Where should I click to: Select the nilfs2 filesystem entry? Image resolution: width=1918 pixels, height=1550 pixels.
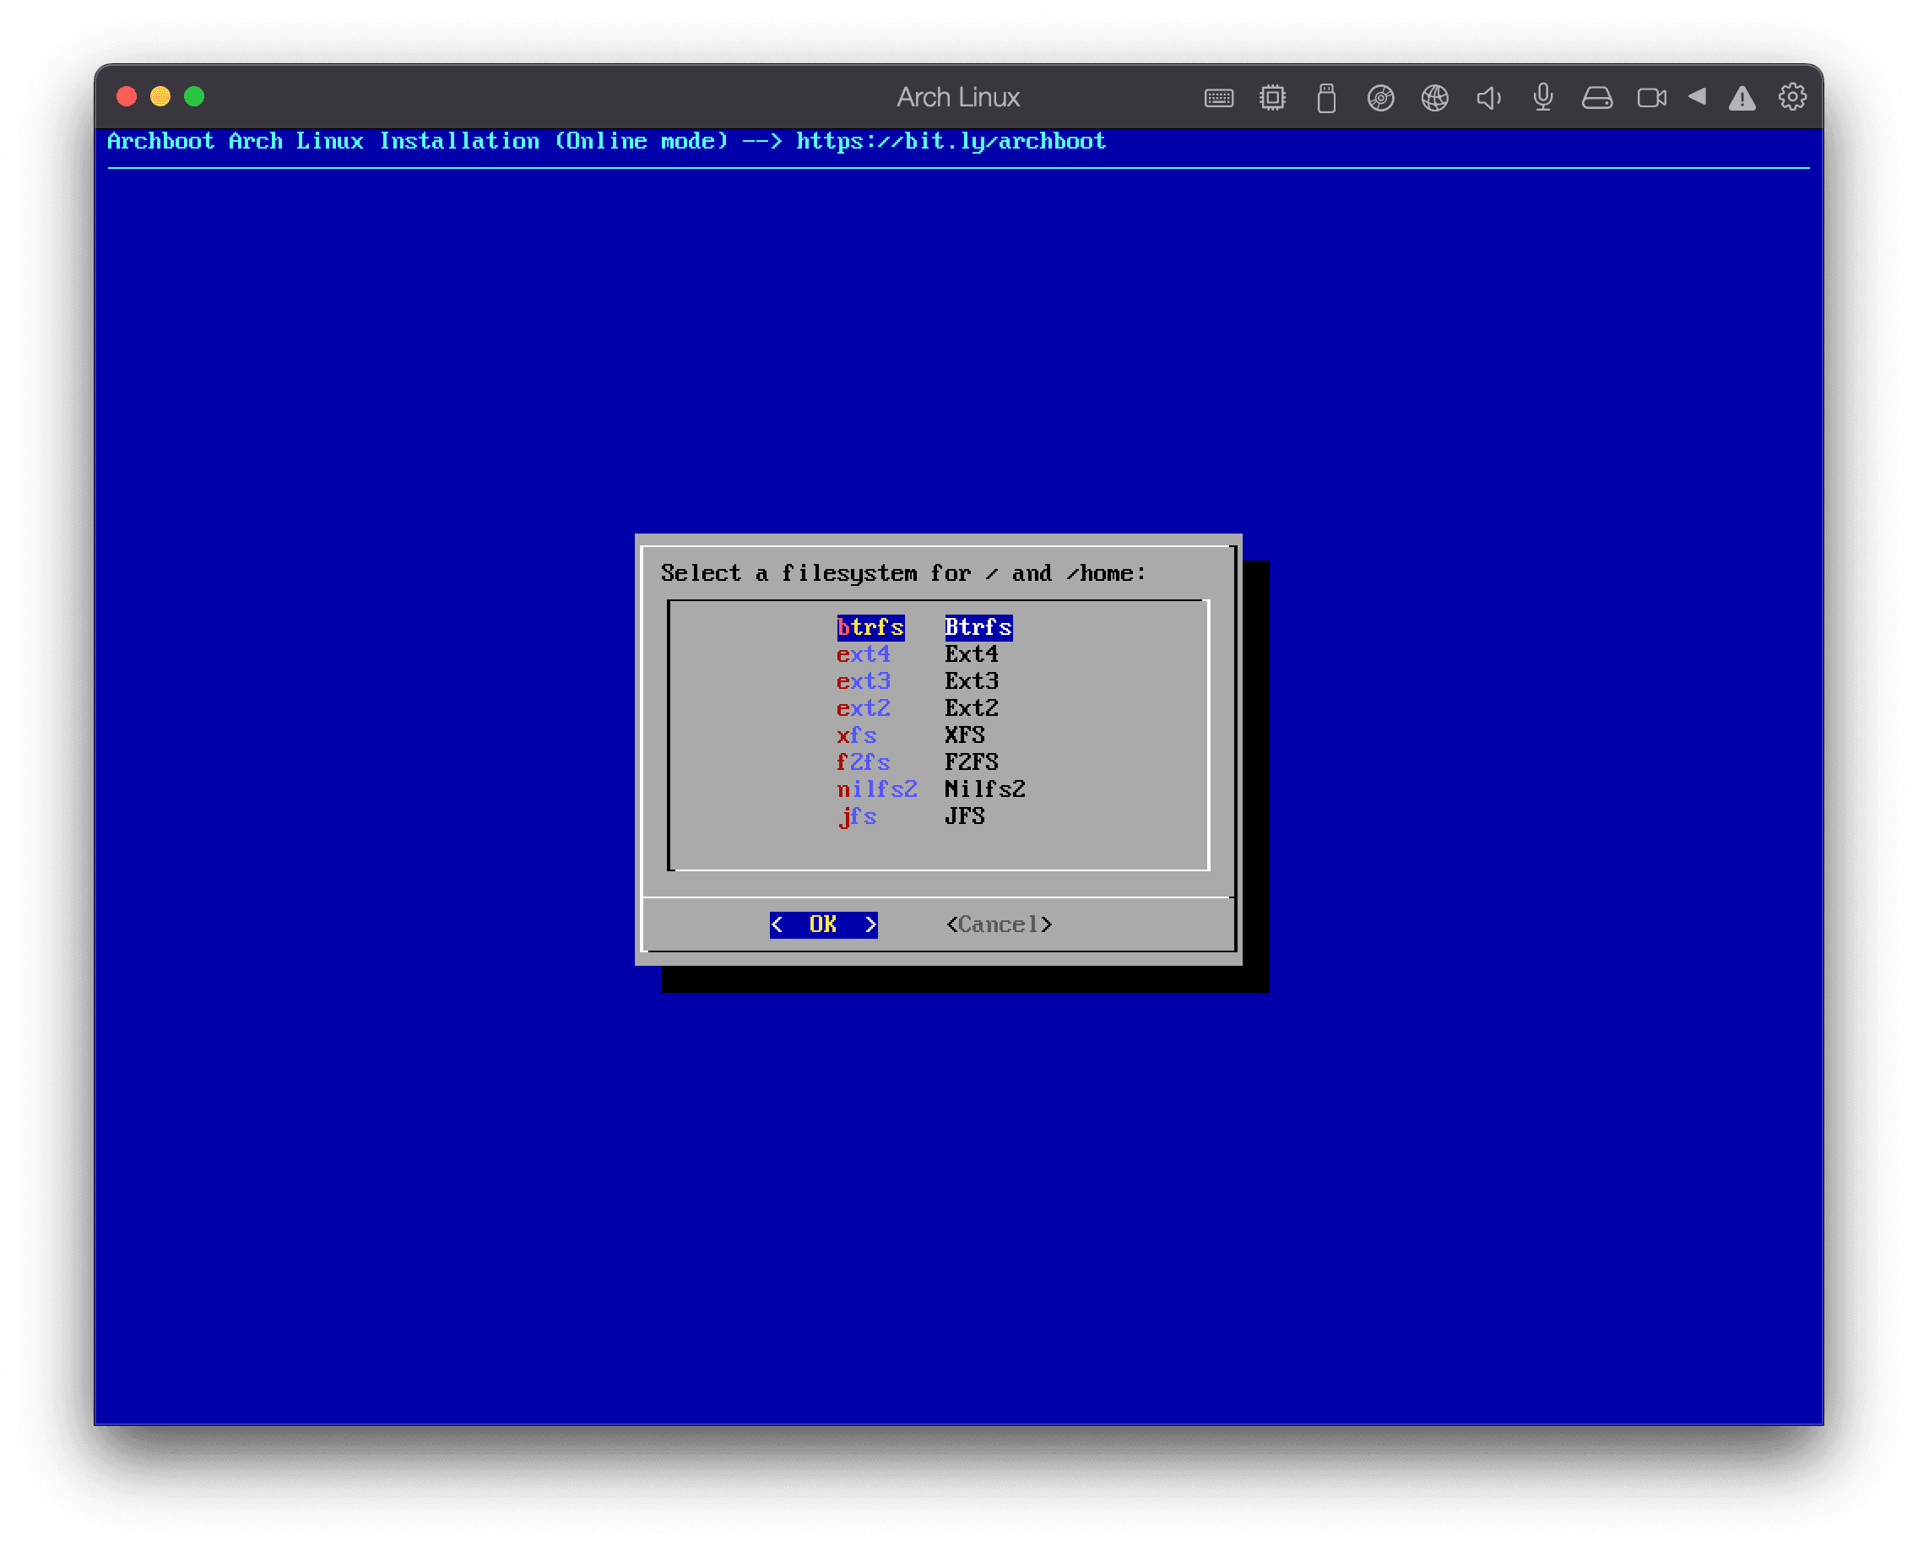877,789
